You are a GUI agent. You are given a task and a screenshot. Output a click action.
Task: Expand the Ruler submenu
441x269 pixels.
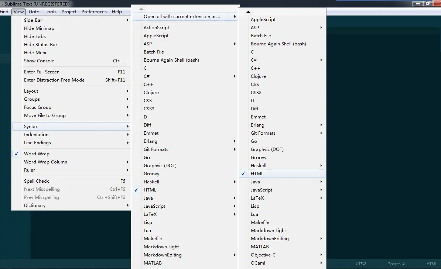click(x=71, y=170)
